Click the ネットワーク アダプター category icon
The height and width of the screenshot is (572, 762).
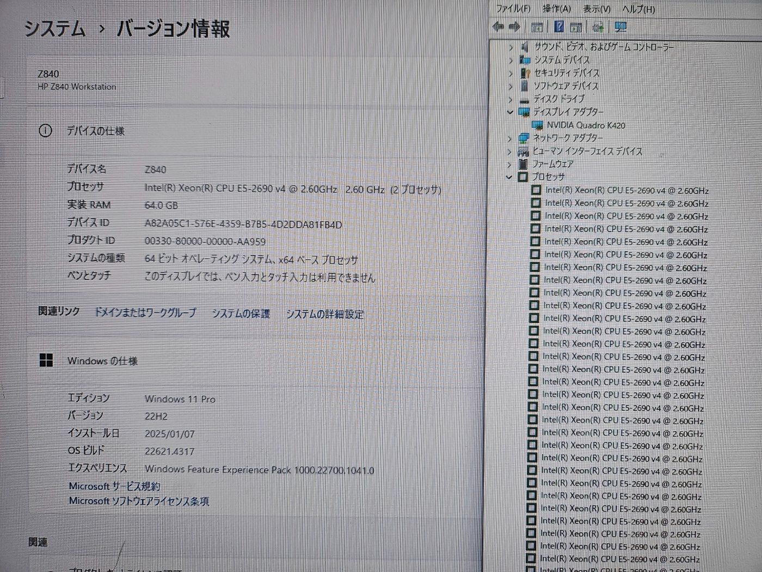click(x=524, y=138)
